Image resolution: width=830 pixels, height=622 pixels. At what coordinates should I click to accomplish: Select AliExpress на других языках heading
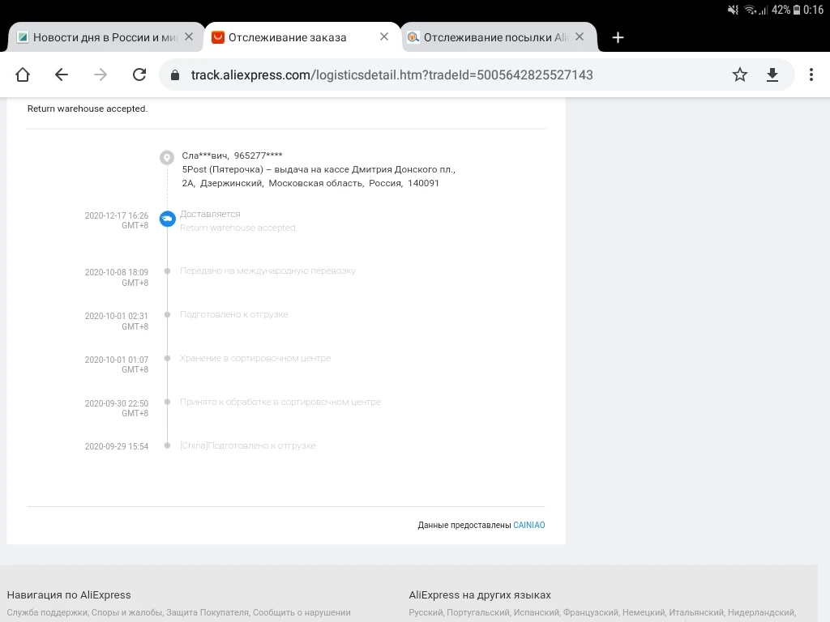(480, 594)
